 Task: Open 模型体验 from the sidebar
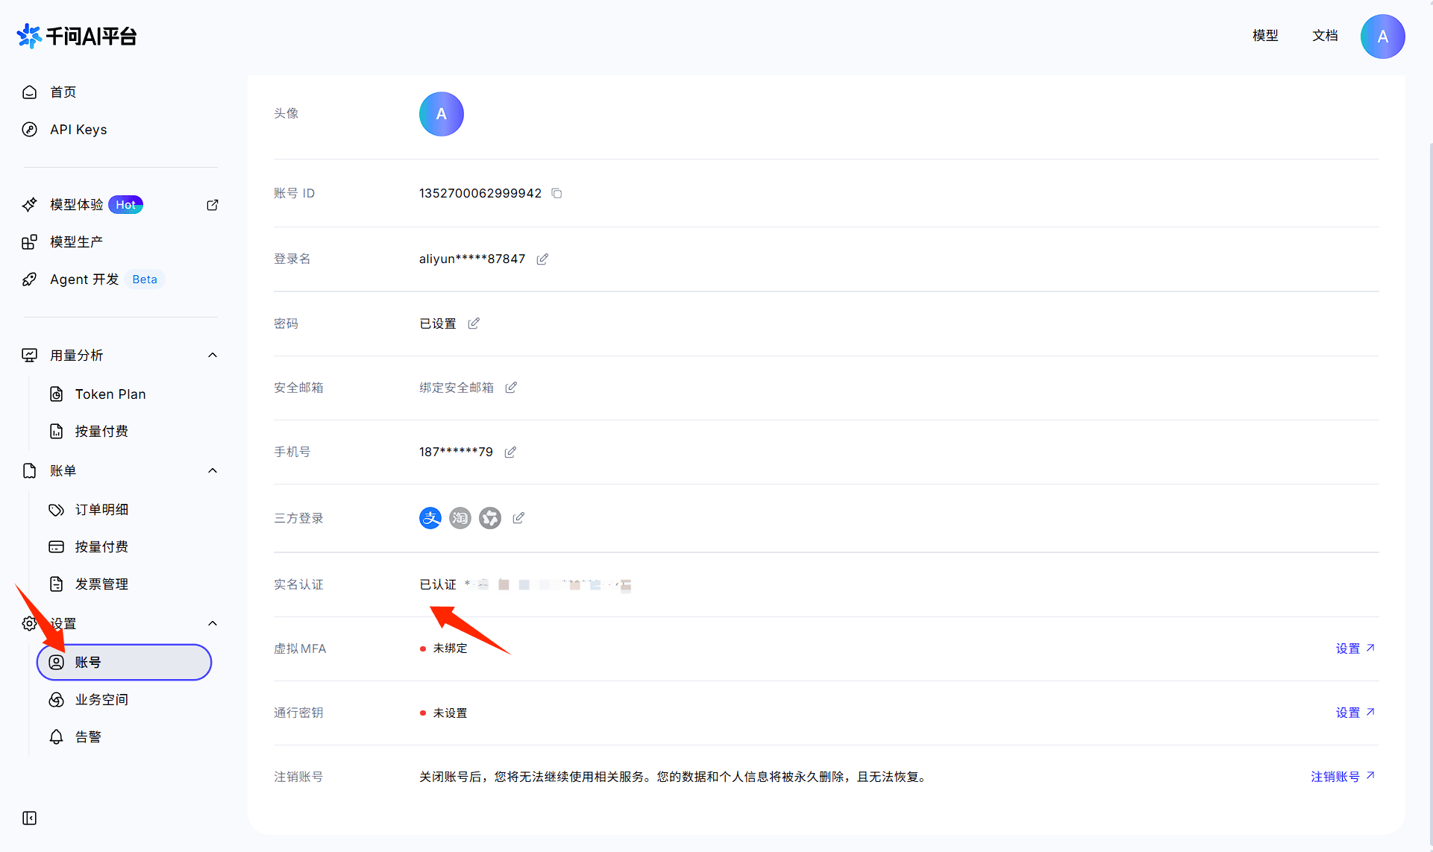coord(77,205)
